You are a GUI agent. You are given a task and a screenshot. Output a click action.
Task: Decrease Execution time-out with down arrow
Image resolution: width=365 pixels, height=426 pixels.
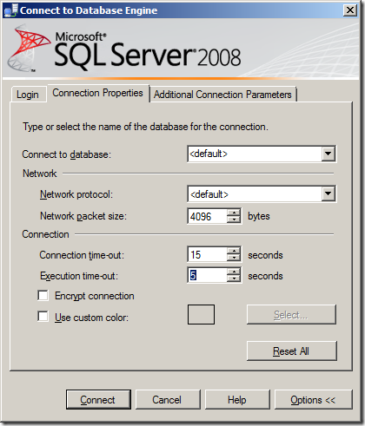234,279
